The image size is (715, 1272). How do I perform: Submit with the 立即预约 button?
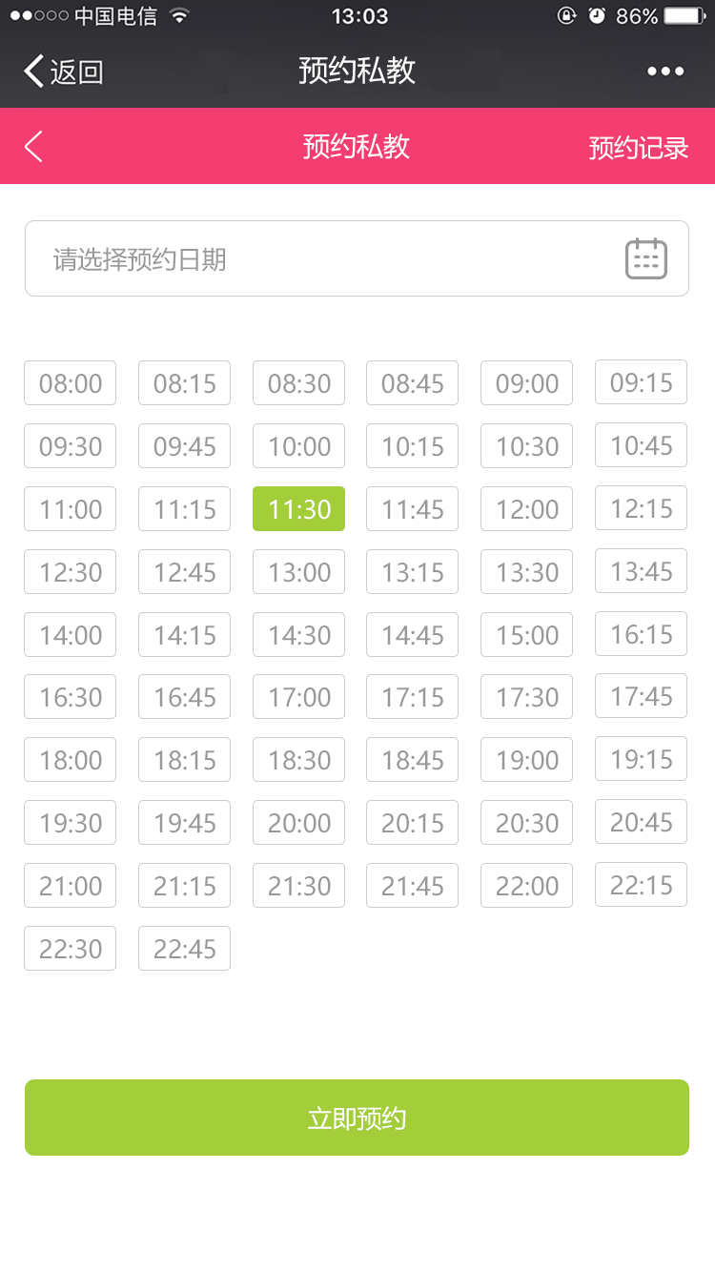click(x=357, y=1118)
